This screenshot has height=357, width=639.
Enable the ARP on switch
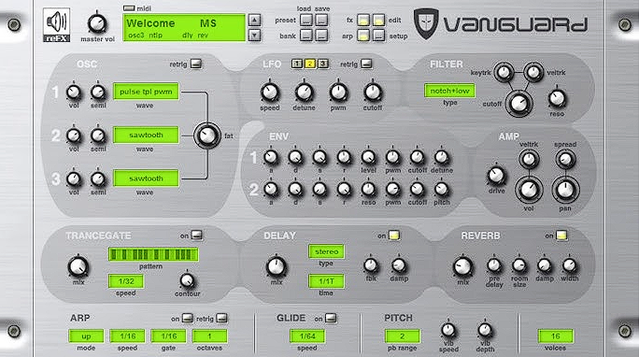tap(188, 318)
